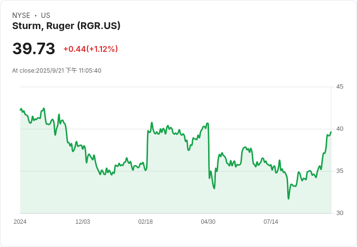Screen dimensions: 357x247
Task: Click the NYSE exchange label
Action: pyautogui.click(x=21, y=15)
